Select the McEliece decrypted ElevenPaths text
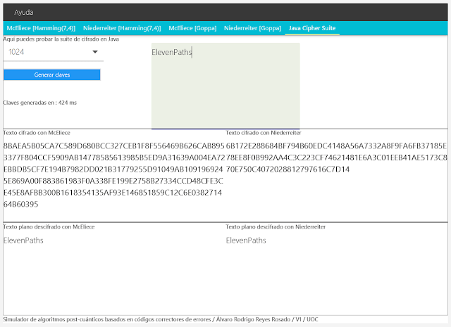 pos(23,241)
